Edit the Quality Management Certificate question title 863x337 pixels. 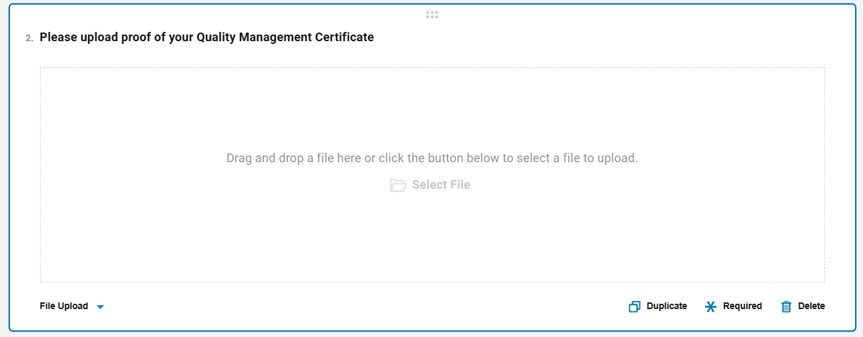pyautogui.click(x=207, y=37)
